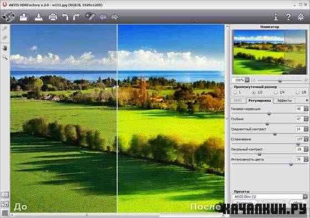Open preferences with the gear icon
The image size is (310, 218).
point(301,17)
